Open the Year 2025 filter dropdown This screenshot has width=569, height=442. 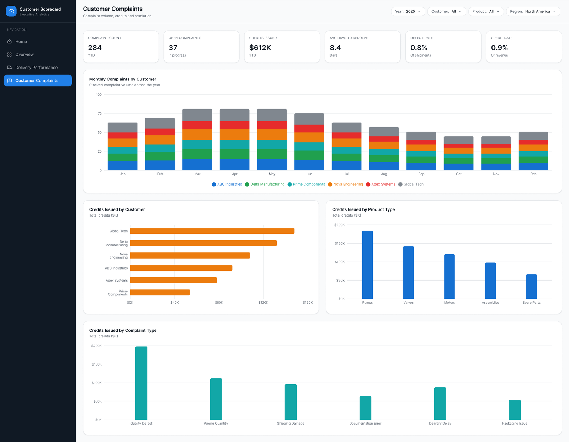tap(408, 11)
